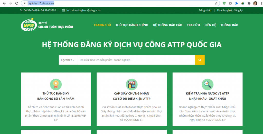
Task: Click the phone icon in top bar
Action: coord(21,10)
